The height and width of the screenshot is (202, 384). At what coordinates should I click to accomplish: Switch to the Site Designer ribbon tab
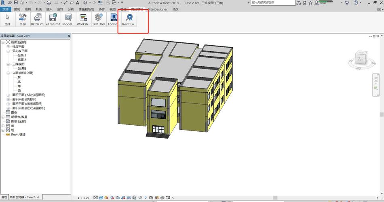click(x=158, y=9)
